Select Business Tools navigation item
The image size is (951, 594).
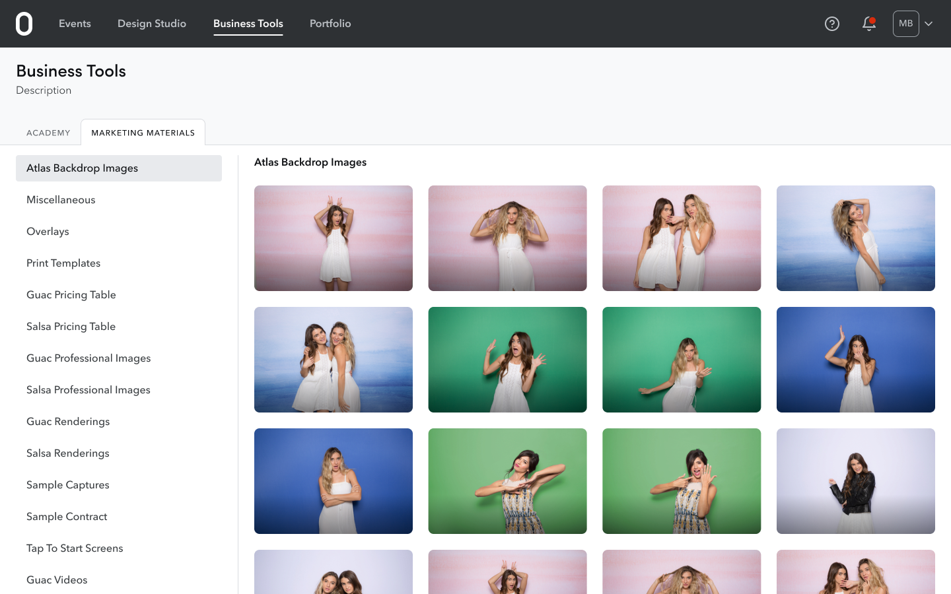point(248,24)
